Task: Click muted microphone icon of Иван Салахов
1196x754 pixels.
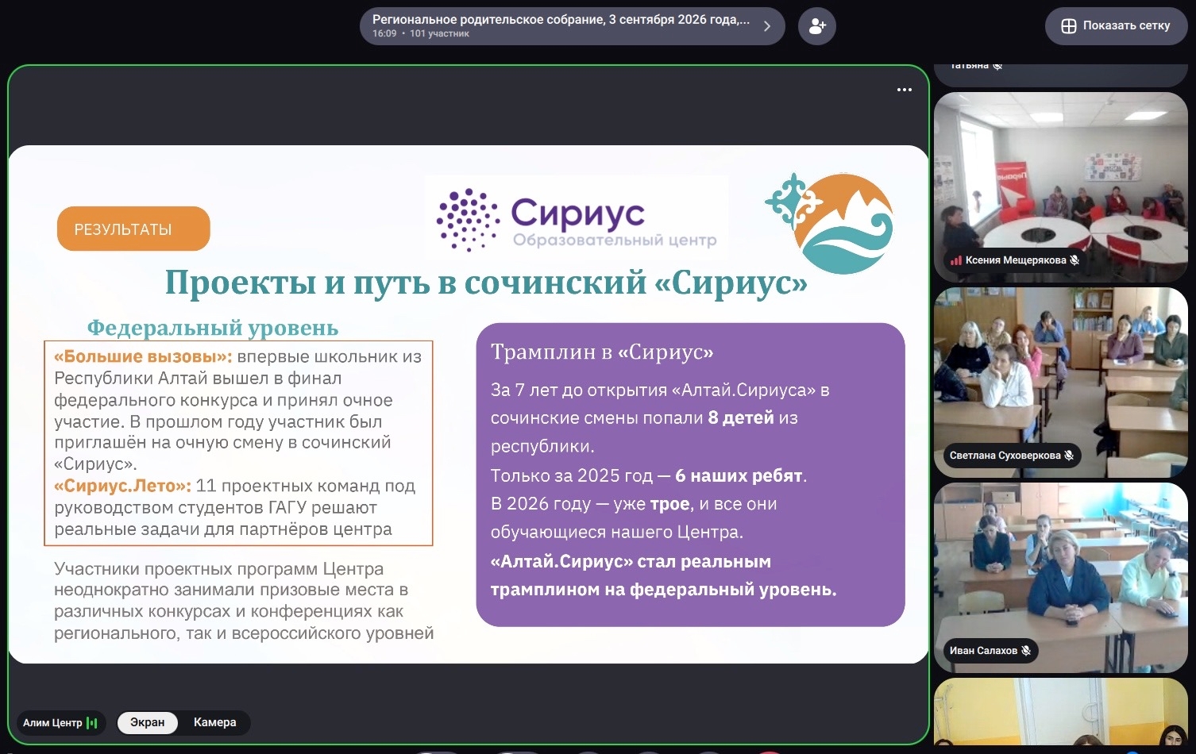Action: pos(1026,651)
